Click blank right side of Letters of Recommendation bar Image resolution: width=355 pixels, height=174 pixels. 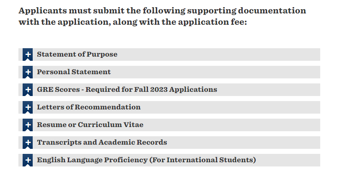tap(230, 107)
